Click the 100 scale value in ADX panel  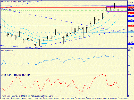click(129, 75)
